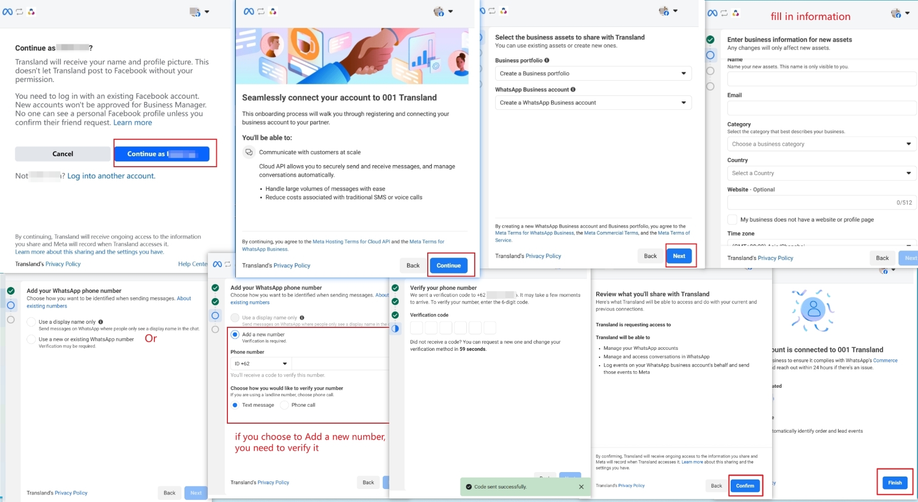Click half-filled step indicator in 'Verify your phone number' panel
Screen dimensions: 918x502
(x=395, y=328)
